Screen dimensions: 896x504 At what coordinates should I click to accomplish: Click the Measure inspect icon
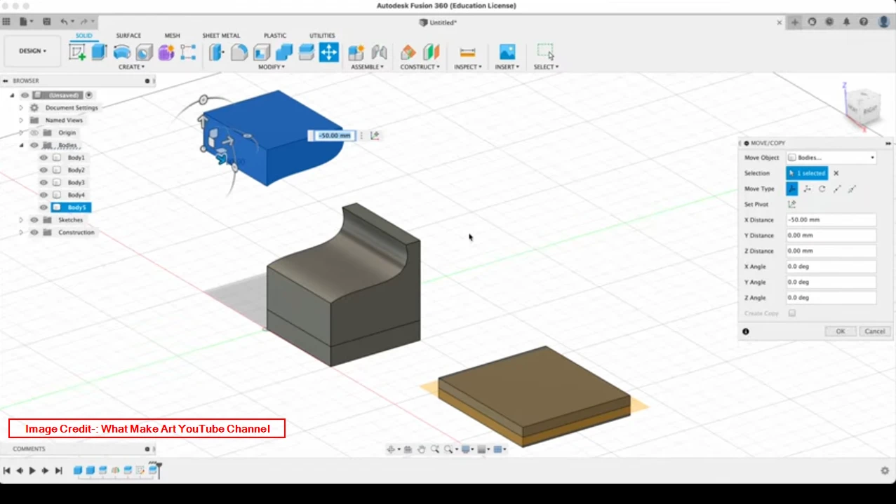click(467, 52)
